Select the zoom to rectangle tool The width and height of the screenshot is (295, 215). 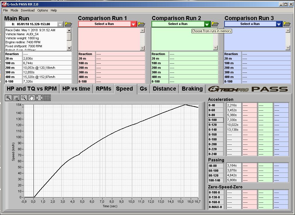pos(16,98)
